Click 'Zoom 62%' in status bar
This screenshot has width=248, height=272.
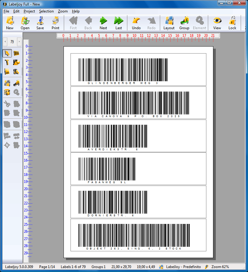click(x=220, y=267)
